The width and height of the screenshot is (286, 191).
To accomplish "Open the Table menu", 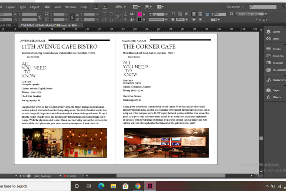I will 47,7.
